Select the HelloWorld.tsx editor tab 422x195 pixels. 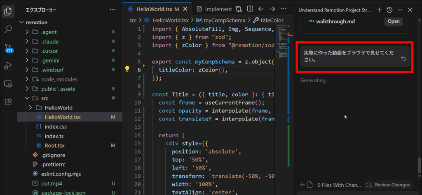[154, 9]
